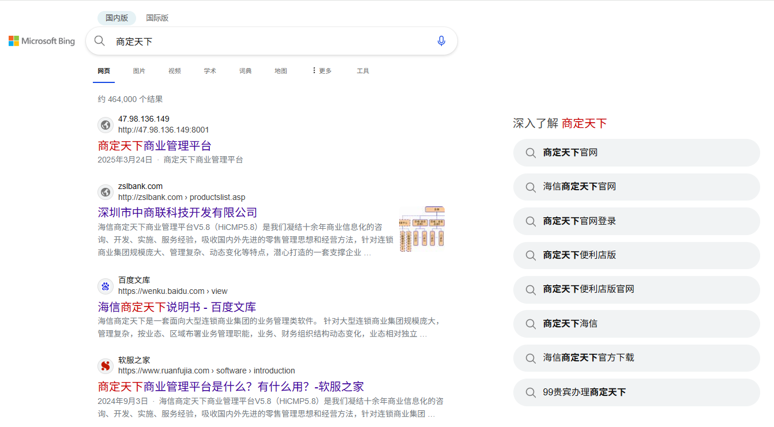
Task: Open the 海信商定天下说明书 百度文库 link
Action: [x=177, y=306]
